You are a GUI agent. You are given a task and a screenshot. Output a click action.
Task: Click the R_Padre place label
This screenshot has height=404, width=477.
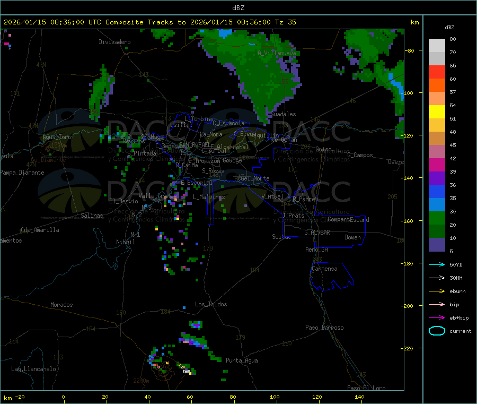pyautogui.click(x=304, y=199)
